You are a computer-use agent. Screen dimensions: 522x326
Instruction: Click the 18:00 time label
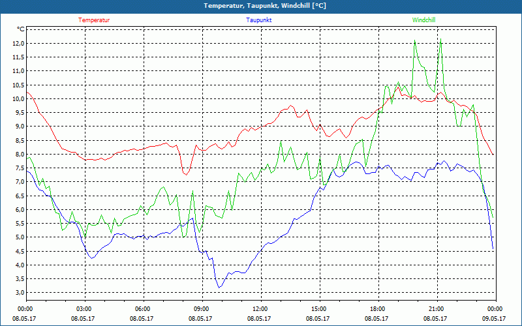tap(379, 309)
